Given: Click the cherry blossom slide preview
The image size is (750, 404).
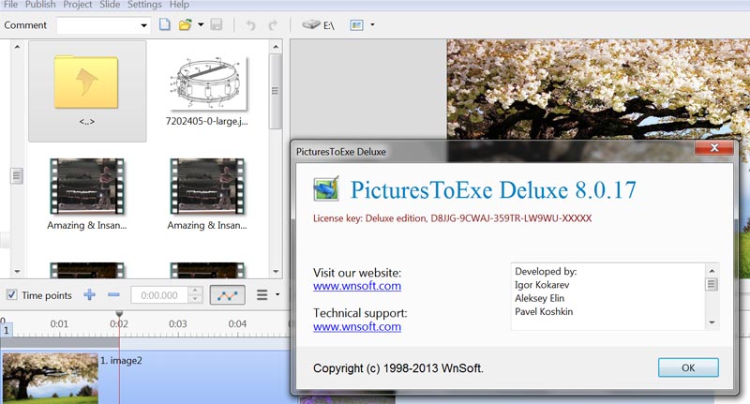Looking at the screenshot, I should [x=598, y=88].
